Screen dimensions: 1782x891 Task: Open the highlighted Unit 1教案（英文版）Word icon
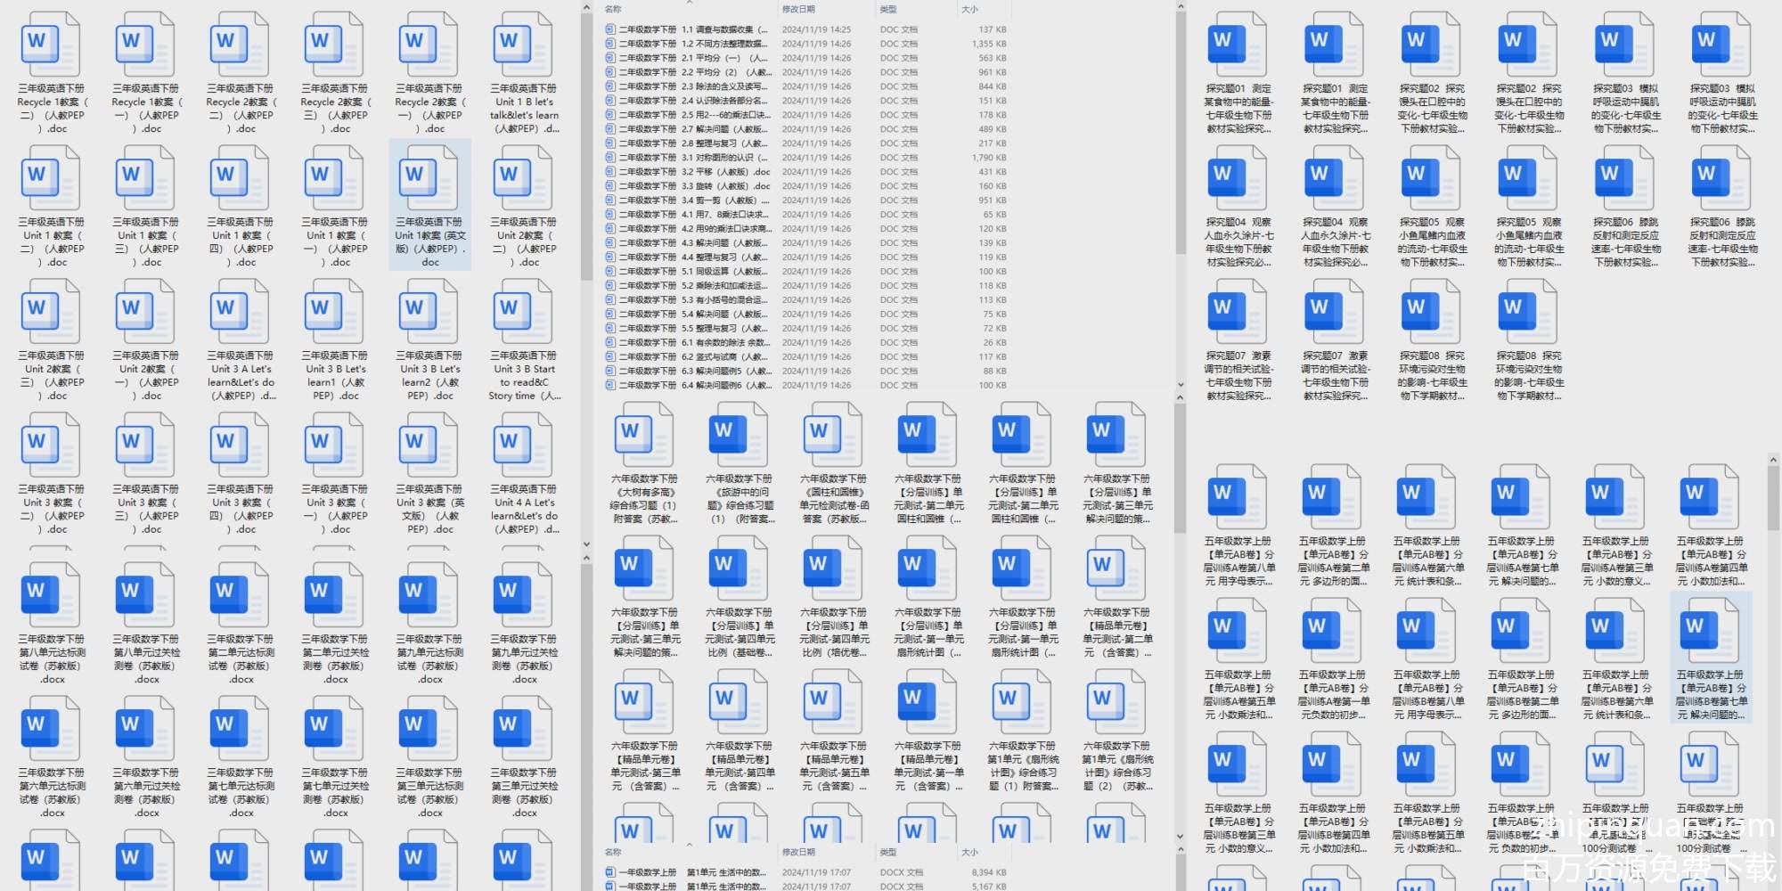[429, 178]
